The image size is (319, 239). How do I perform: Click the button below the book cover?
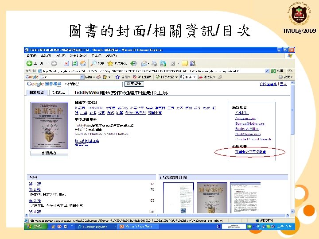(49, 153)
